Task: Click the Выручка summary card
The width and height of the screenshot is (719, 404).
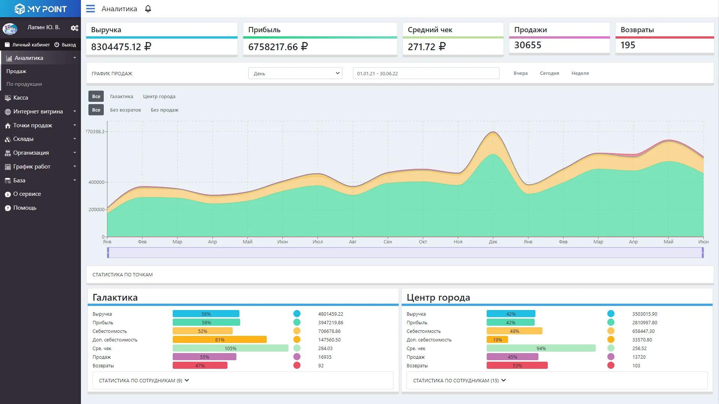Action: (162, 39)
